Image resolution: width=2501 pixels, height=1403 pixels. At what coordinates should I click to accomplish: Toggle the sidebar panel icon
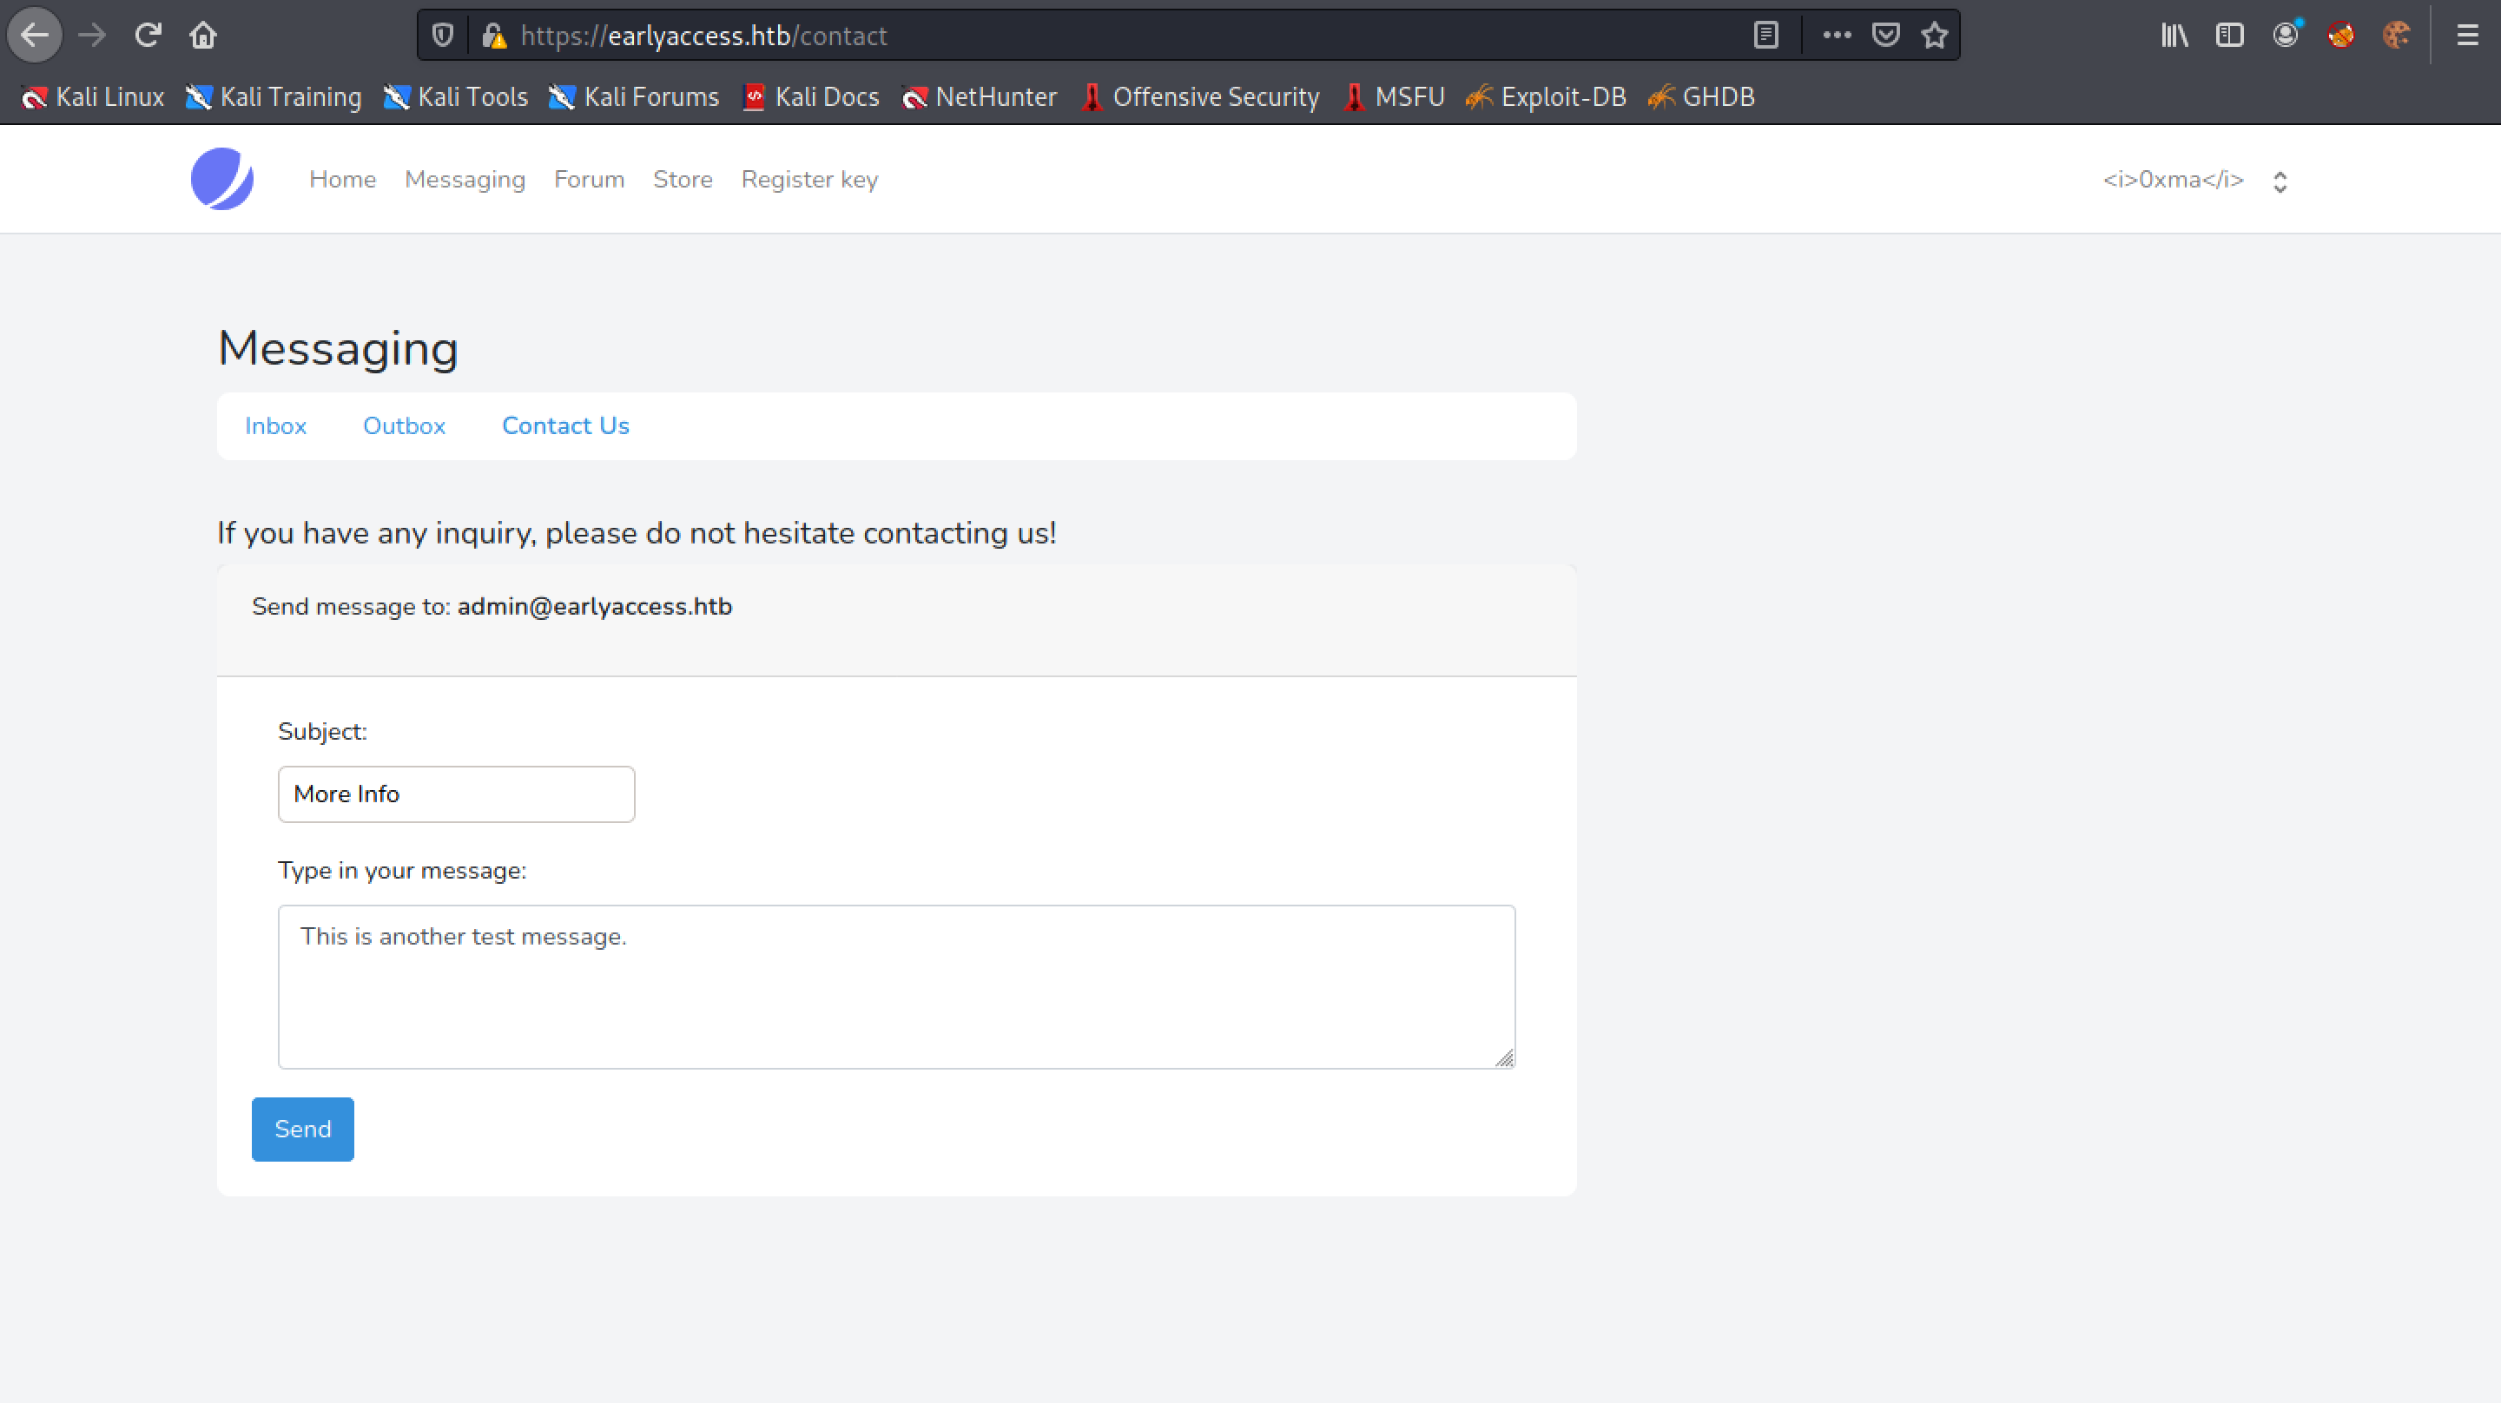point(2230,36)
